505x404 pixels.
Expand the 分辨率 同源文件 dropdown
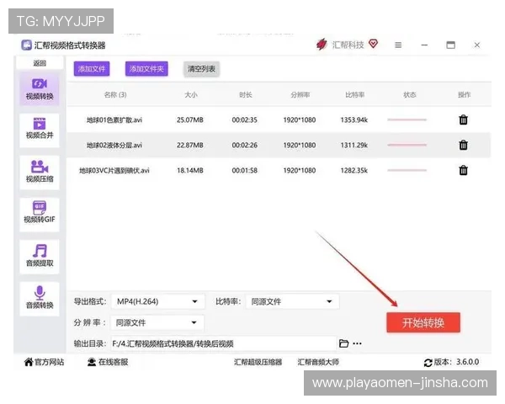(x=157, y=322)
